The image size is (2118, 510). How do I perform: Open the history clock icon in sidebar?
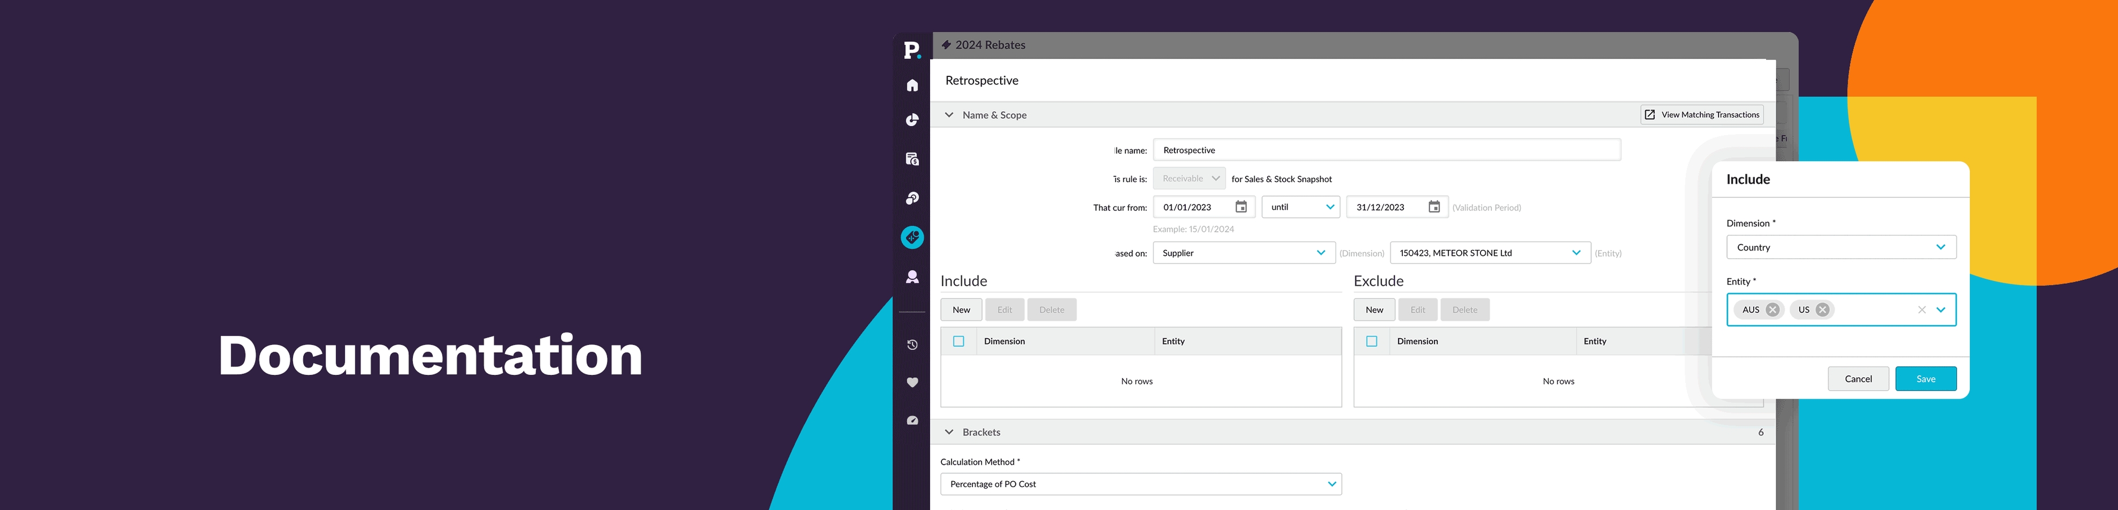point(912,345)
